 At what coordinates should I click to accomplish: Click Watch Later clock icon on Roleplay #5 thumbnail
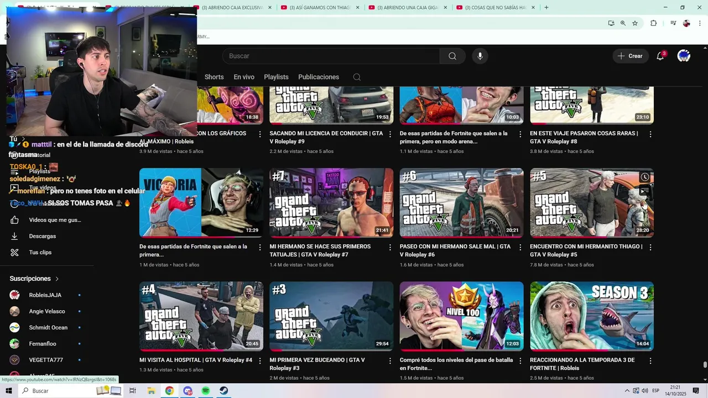click(645, 177)
